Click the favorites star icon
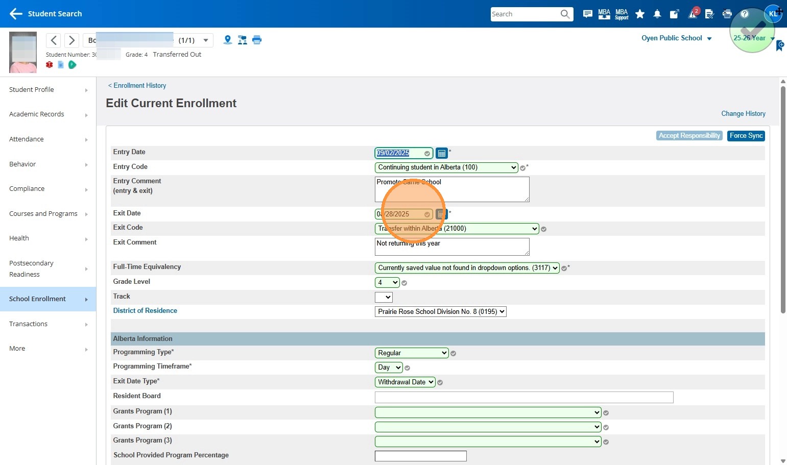This screenshot has width=787, height=465. 640,14
